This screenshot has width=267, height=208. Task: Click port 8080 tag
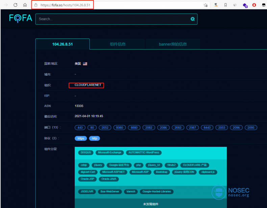(x=120, y=128)
